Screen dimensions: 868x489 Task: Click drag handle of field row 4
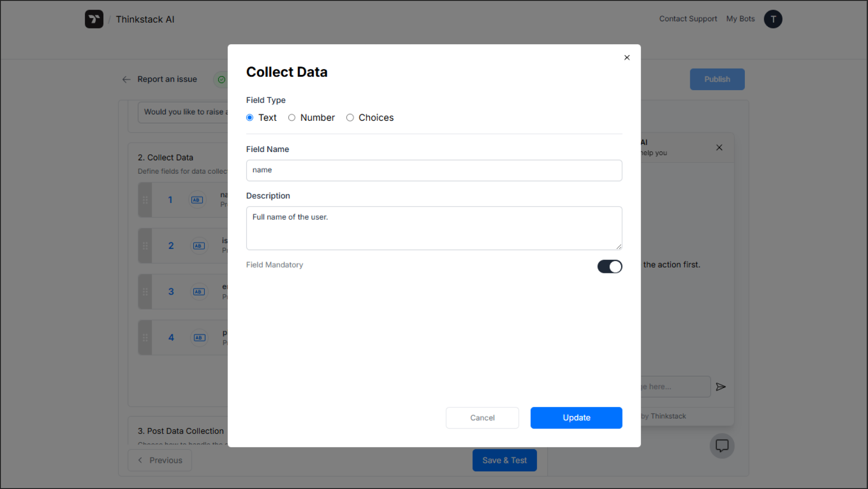145,337
